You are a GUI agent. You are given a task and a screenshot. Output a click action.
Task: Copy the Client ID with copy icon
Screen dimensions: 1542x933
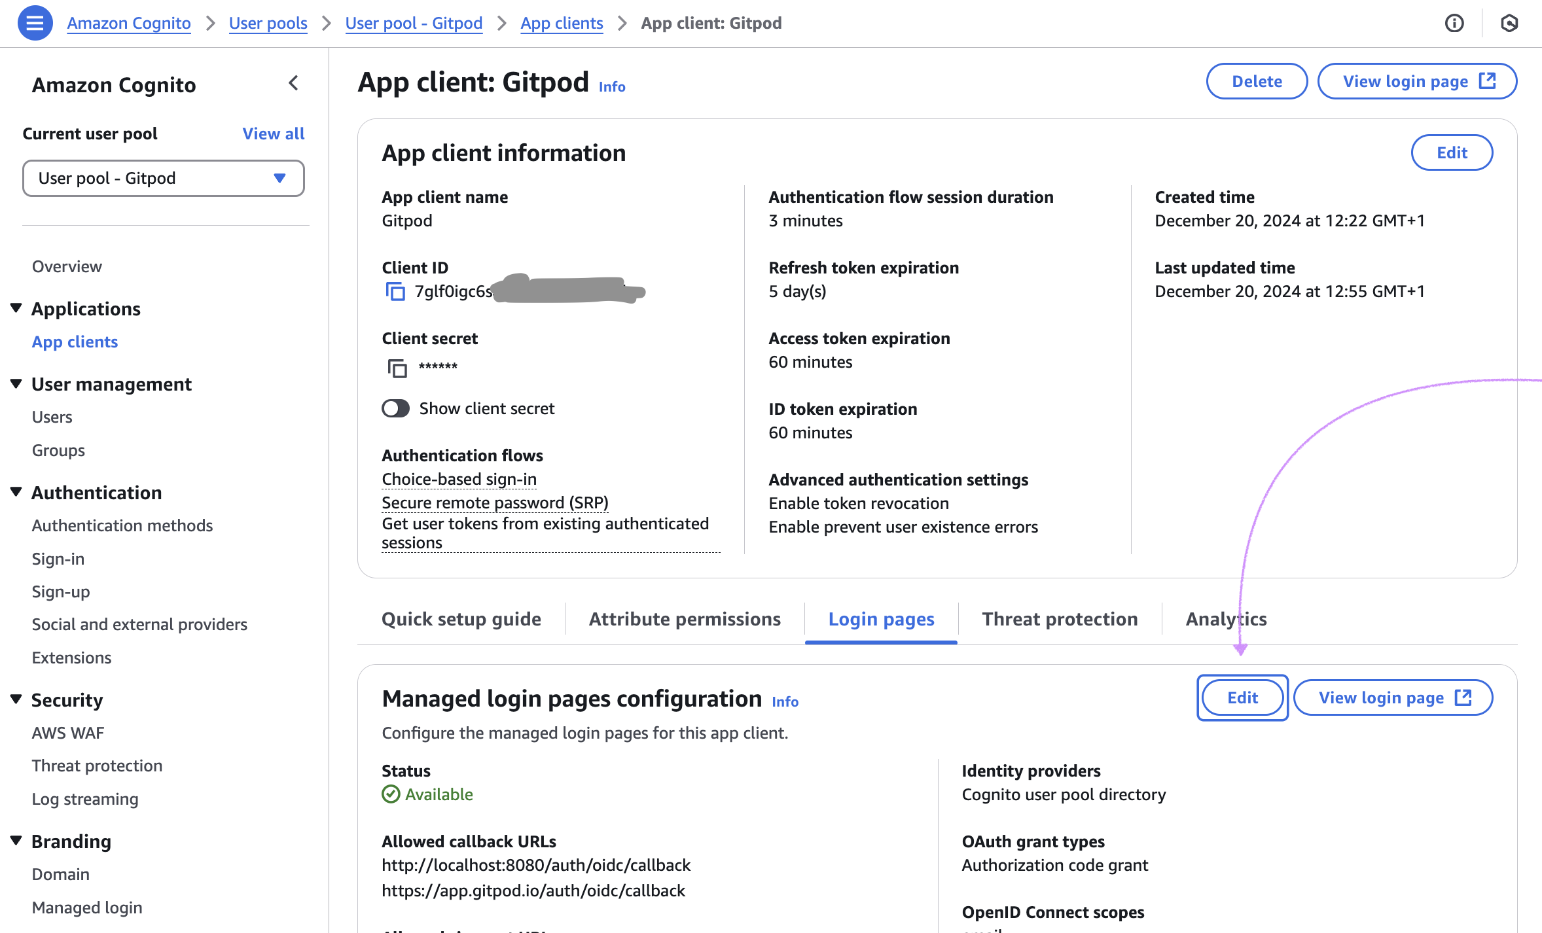[395, 291]
